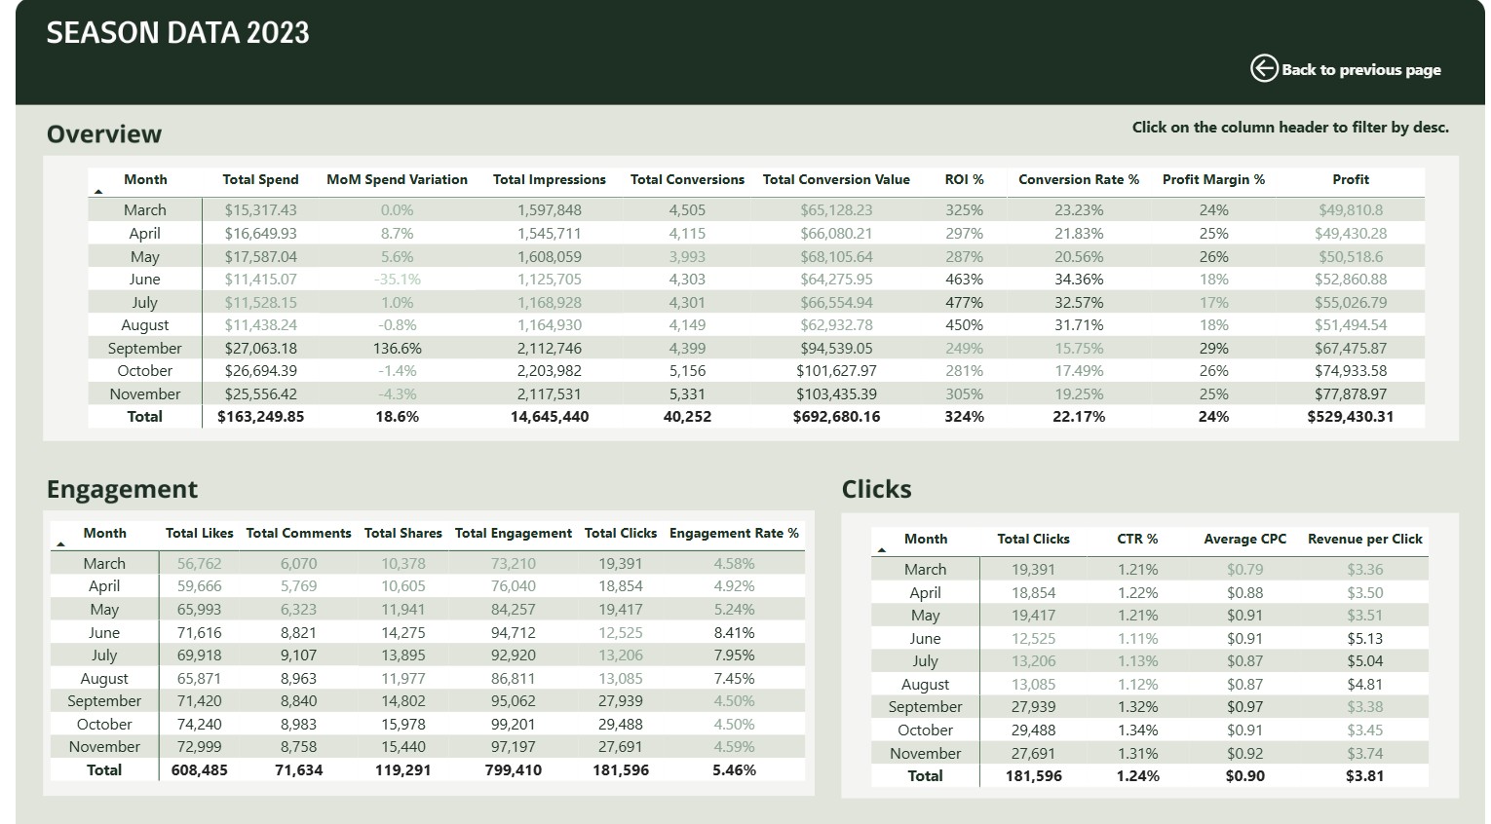
Task: Select the Total Conversions column header
Action: (x=686, y=179)
